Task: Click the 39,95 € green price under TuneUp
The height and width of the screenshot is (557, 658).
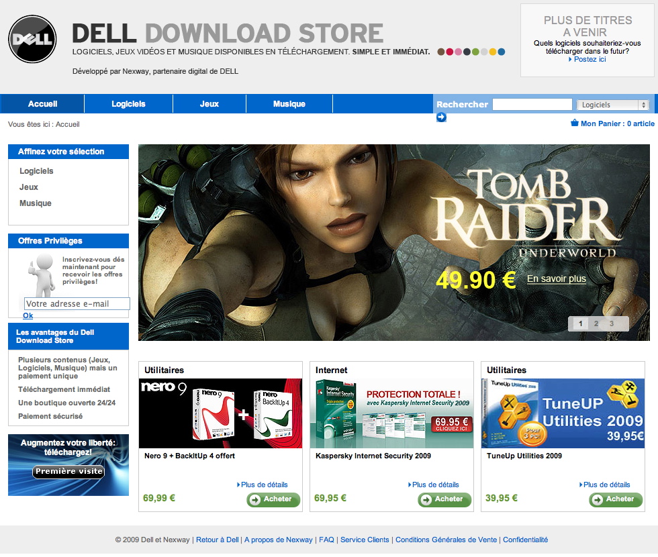Action: (502, 498)
